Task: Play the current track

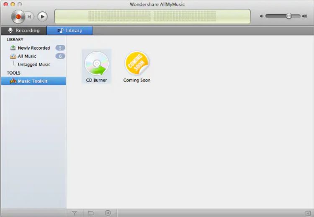Action: [x=42, y=17]
